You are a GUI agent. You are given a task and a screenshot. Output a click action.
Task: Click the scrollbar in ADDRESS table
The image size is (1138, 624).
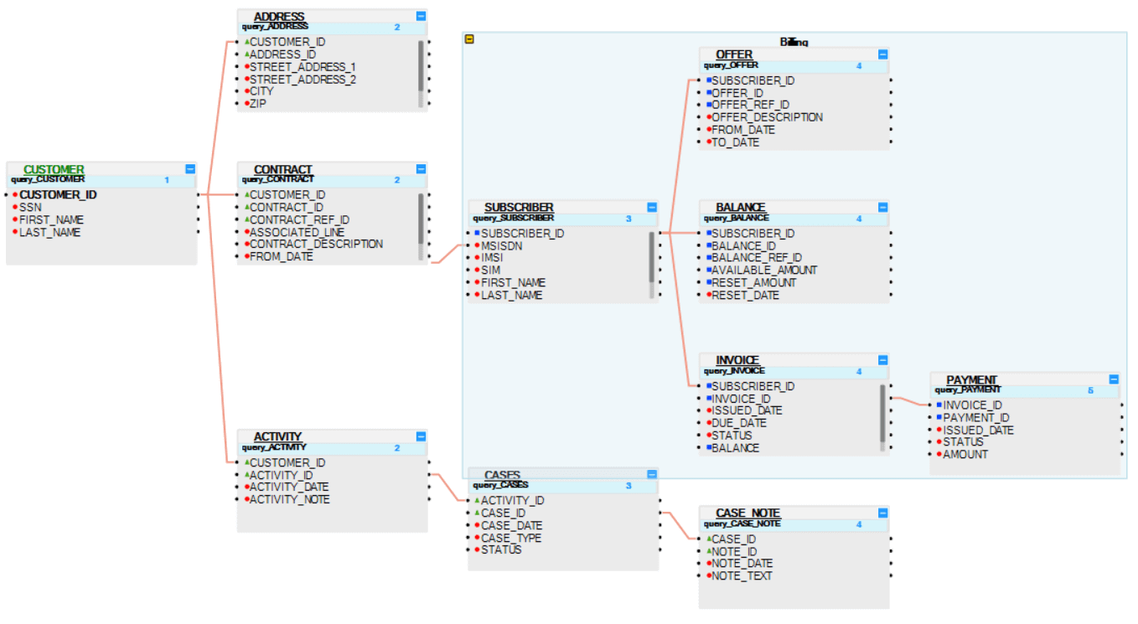tap(421, 67)
